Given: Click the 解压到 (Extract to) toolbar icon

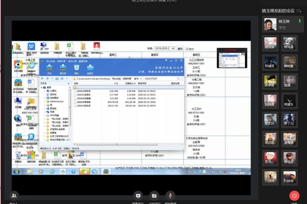Looking at the screenshot, I should point(63,68).
